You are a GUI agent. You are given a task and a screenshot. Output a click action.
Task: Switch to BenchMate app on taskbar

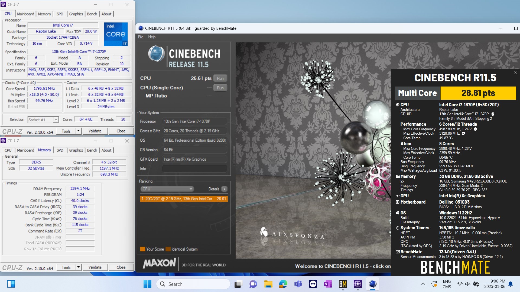pos(343,284)
